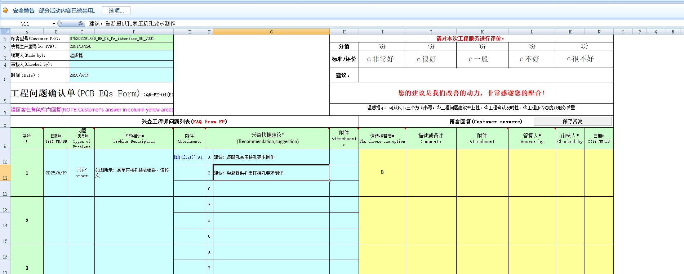The width and height of the screenshot is (684, 274).
Task: Click the date cell 2025/6/19 in header
Action: 121,75
